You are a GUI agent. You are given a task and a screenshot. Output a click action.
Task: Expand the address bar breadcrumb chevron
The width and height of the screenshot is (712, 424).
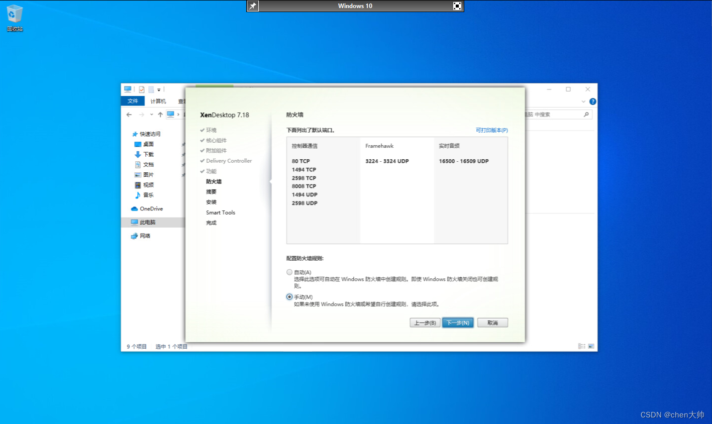coord(178,115)
